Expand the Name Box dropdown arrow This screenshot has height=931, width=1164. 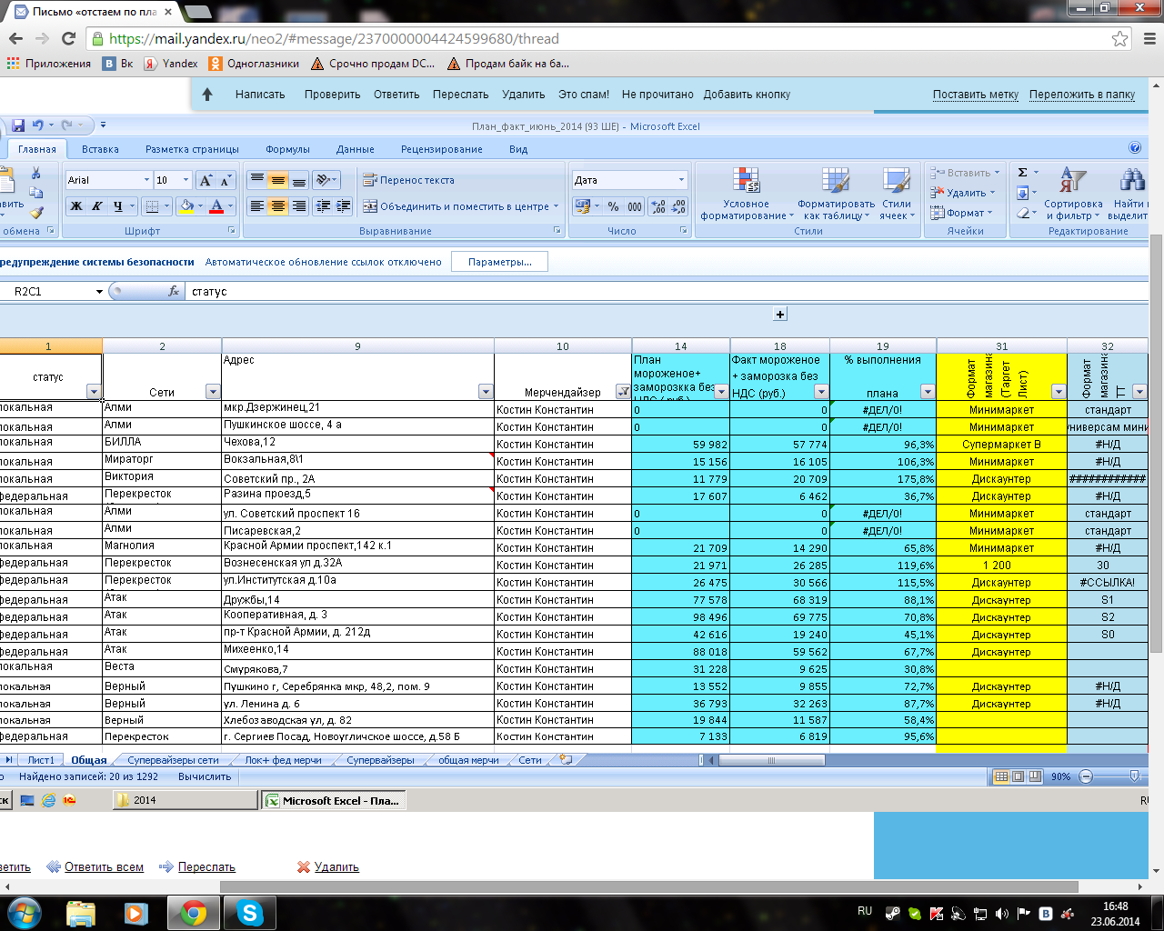click(x=99, y=292)
